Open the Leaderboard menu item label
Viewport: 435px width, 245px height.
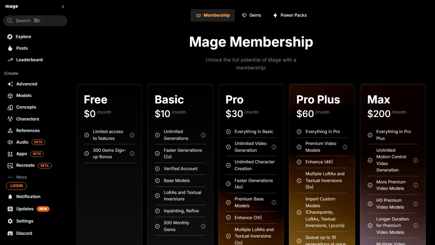pyautogui.click(x=30, y=60)
